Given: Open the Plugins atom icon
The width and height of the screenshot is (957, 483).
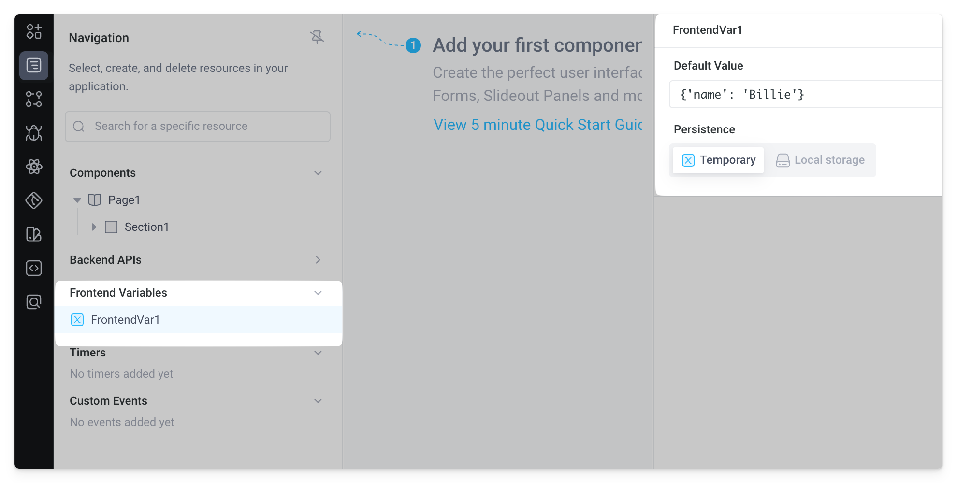Looking at the screenshot, I should click(x=33, y=167).
